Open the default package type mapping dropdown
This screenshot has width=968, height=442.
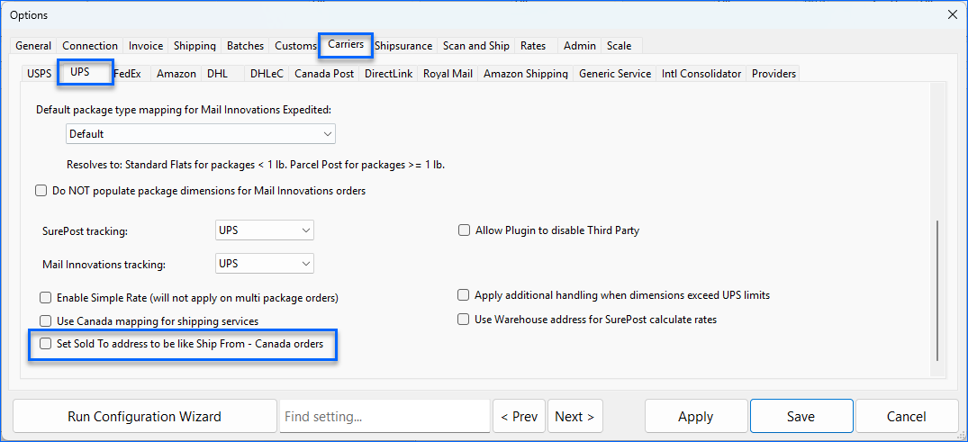coord(201,134)
